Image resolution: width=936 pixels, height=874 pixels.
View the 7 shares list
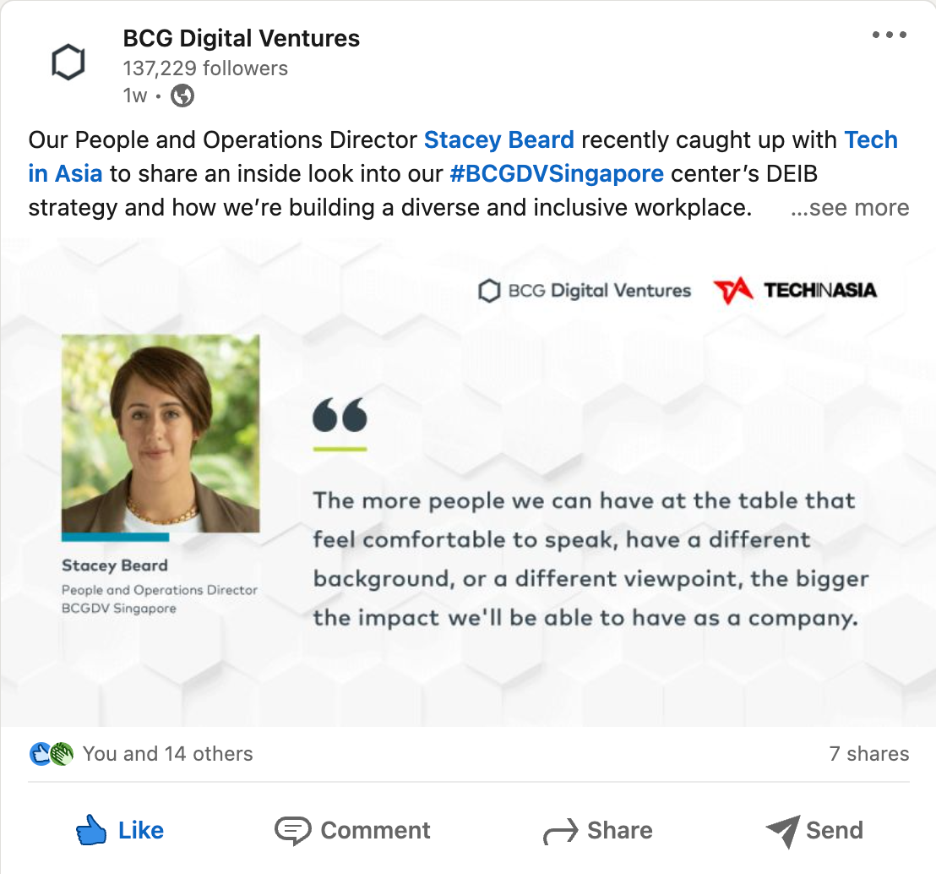coord(869,754)
